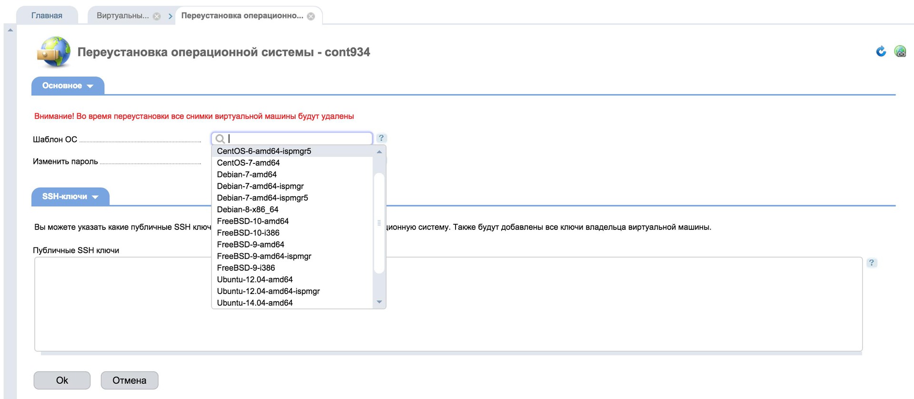The height and width of the screenshot is (399, 914).
Task: Select the Переустановка операционно... tab
Action: point(242,16)
